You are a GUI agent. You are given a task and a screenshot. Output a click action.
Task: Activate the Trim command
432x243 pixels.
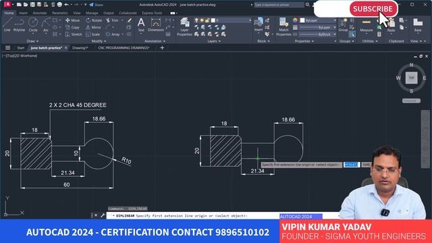click(112, 20)
